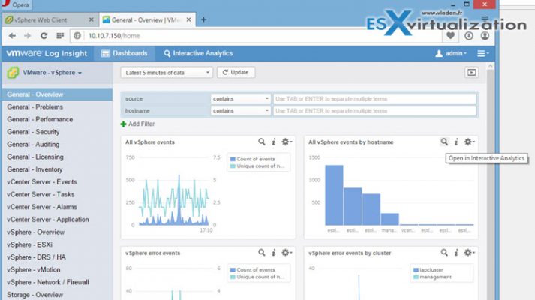Bookmark page with heart icon
Screen dimensions: 535x300
[x=451, y=35]
